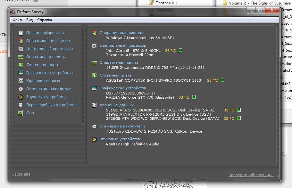This screenshot has height=188, width=292.
Task: Click the text Windows 7 Максимальная 64-bit SP1
Action: (140, 38)
